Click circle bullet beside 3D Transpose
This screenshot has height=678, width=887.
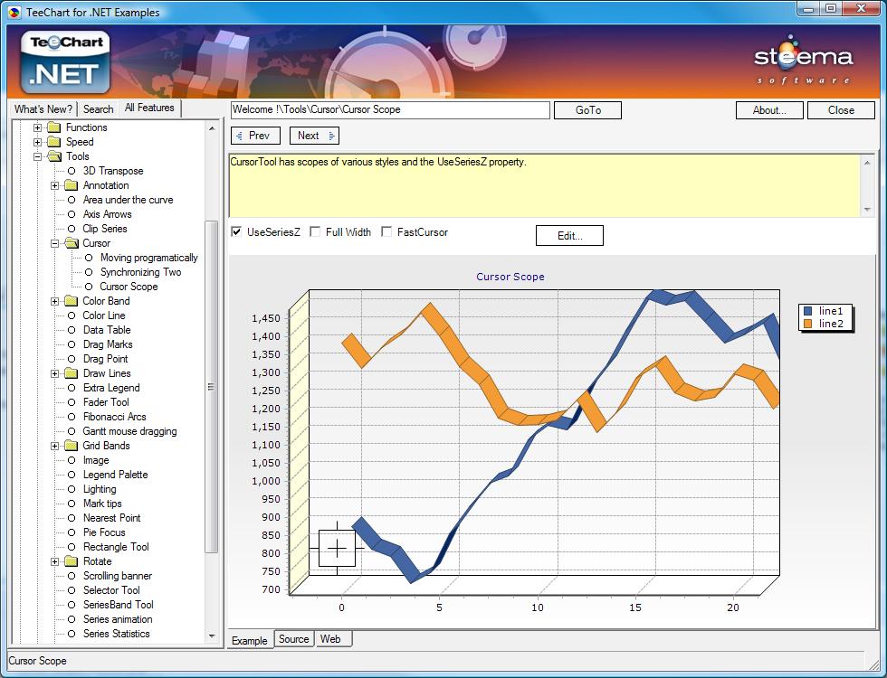pyautogui.click(x=72, y=171)
